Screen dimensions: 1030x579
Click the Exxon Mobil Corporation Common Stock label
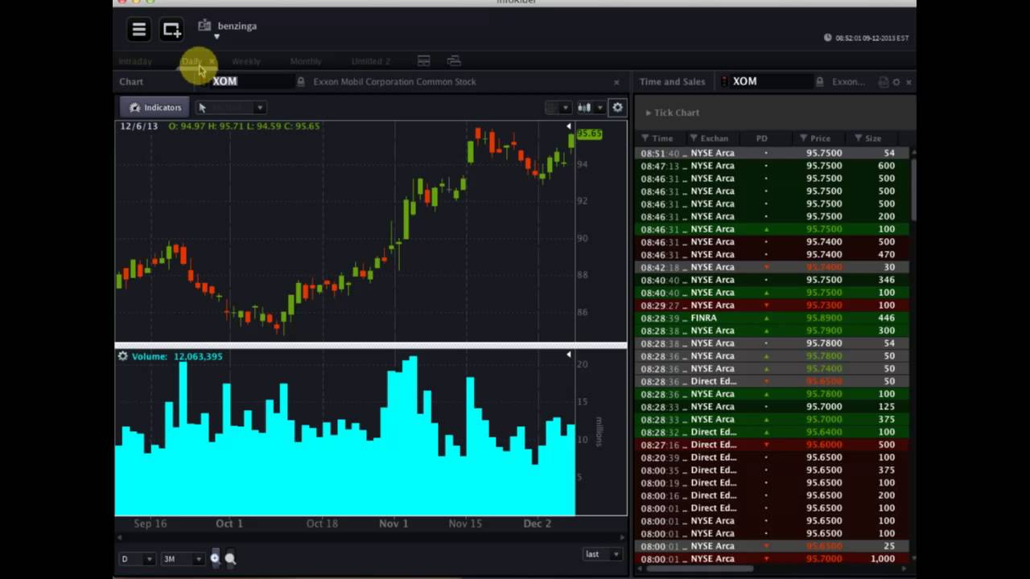[394, 81]
